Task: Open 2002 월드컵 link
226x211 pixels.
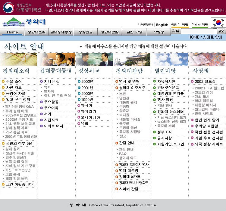Action: [x=205, y=82]
